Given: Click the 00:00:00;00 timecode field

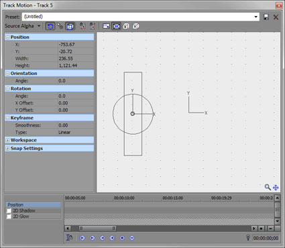Looking at the screenshot, I should click(266, 238).
